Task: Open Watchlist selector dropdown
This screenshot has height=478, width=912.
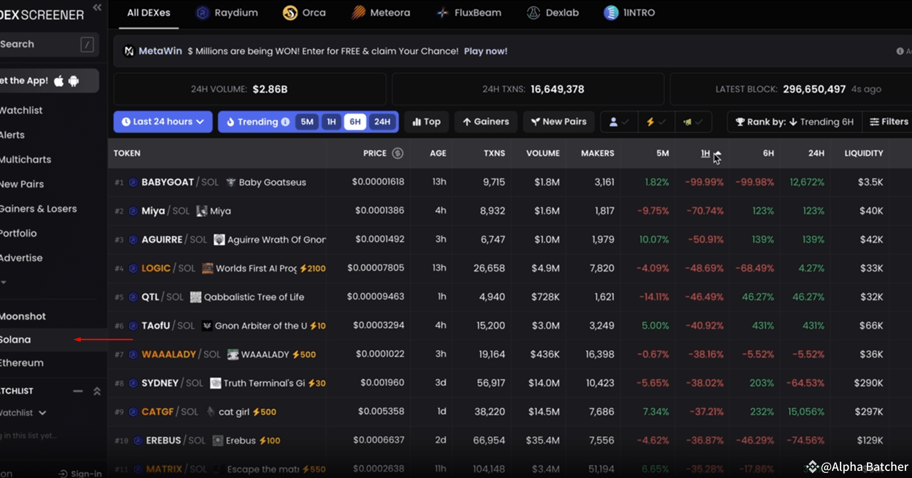Action: click(23, 413)
